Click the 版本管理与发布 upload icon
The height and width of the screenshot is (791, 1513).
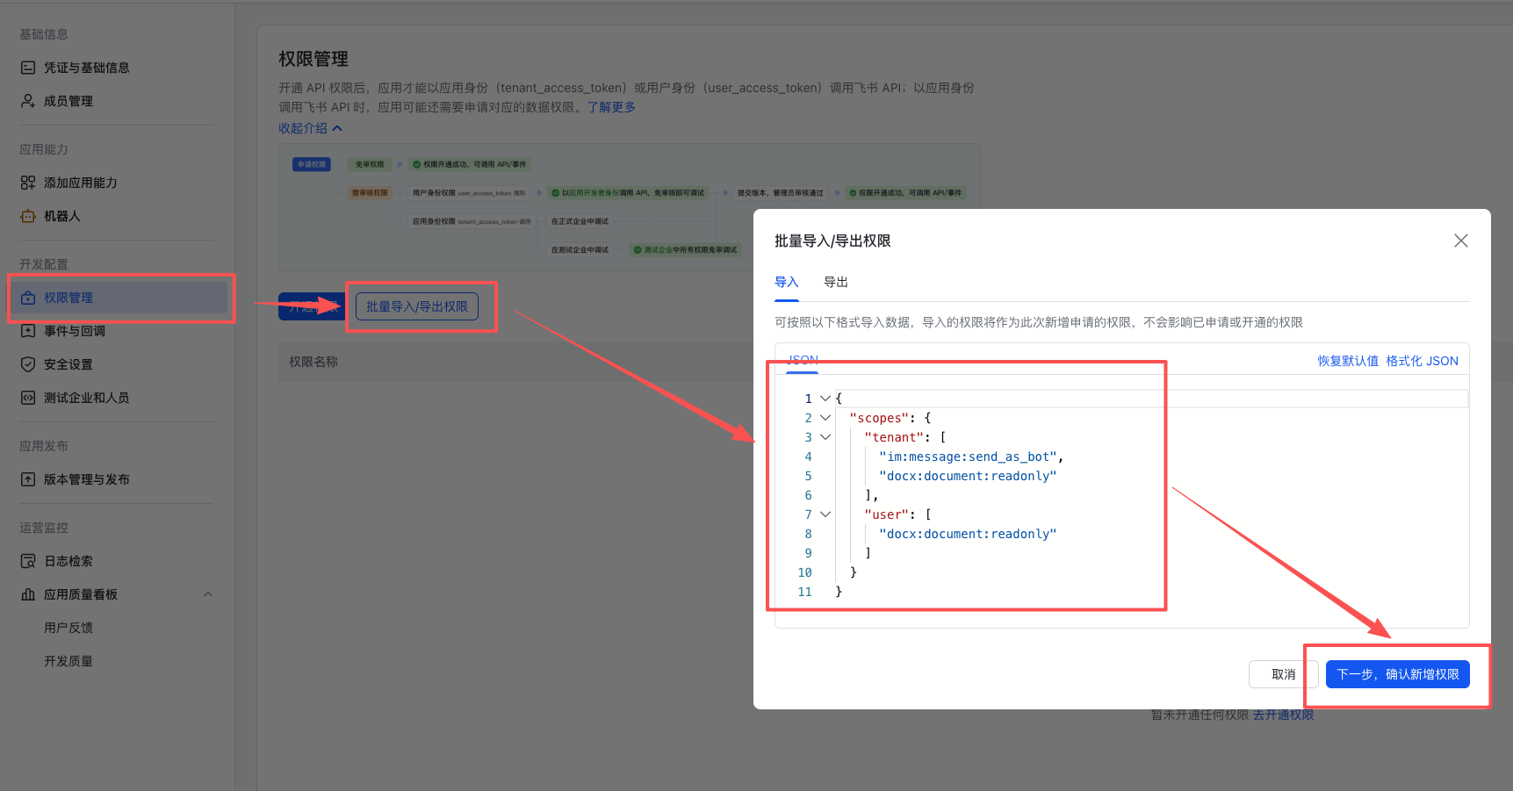(x=28, y=479)
